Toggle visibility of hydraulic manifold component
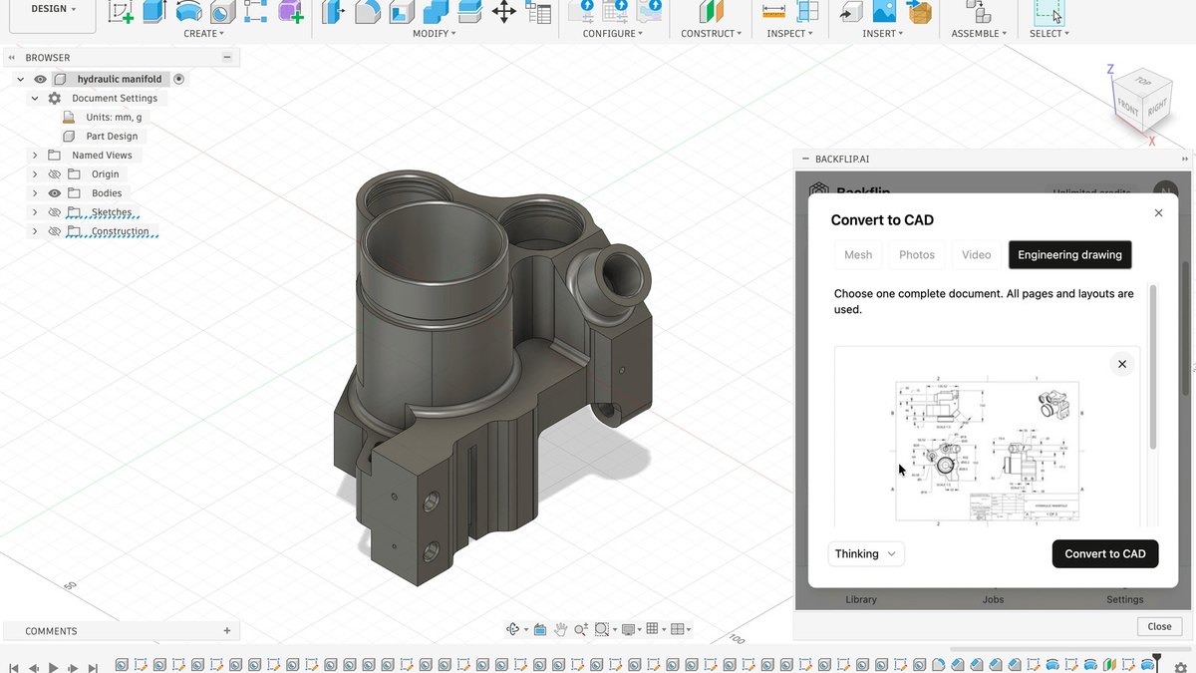 [40, 79]
